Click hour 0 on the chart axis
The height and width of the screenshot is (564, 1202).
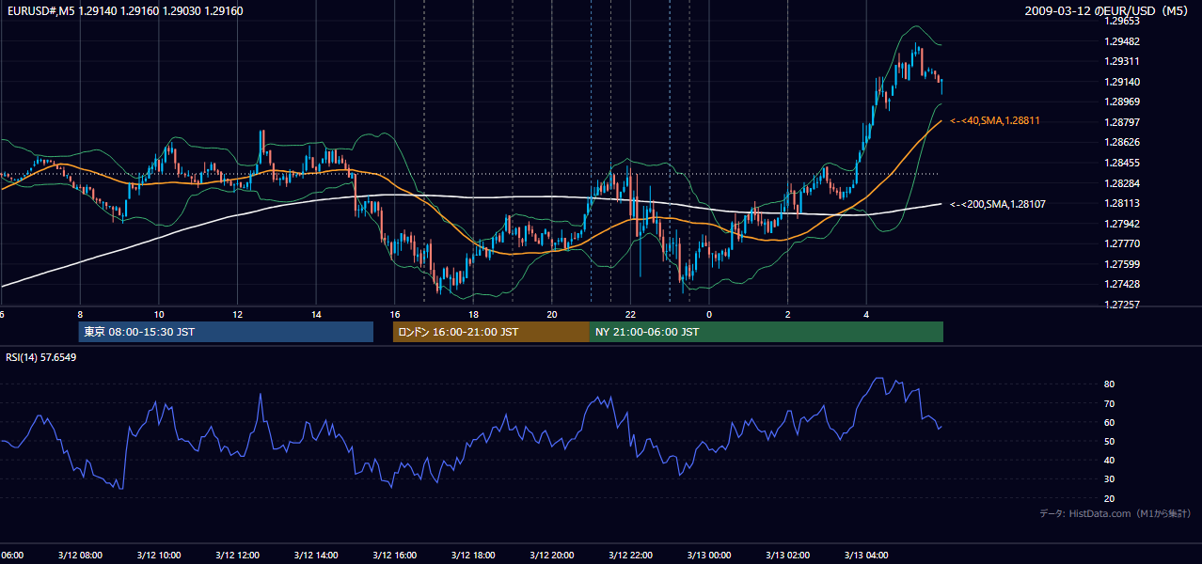tap(709, 314)
